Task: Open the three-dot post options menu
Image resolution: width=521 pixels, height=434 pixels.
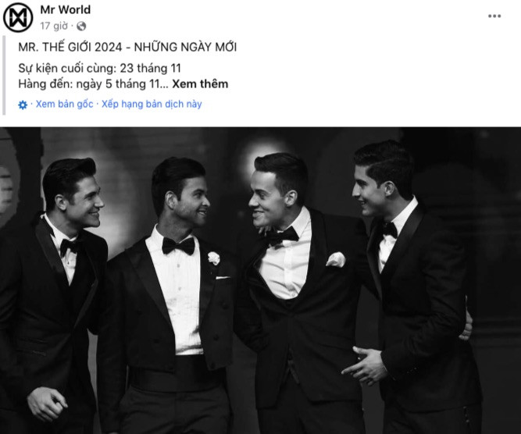Action: click(494, 16)
